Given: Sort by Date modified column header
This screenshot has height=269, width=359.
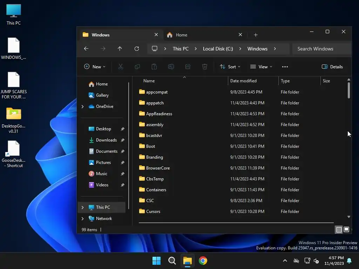Looking at the screenshot, I should pyautogui.click(x=253, y=81).
